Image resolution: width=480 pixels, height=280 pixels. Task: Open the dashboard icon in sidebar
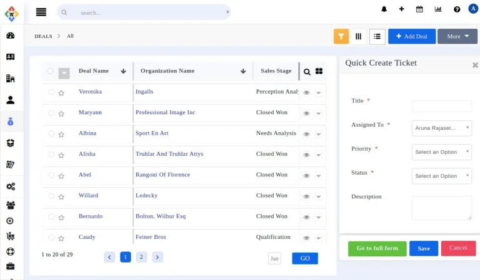11,36
